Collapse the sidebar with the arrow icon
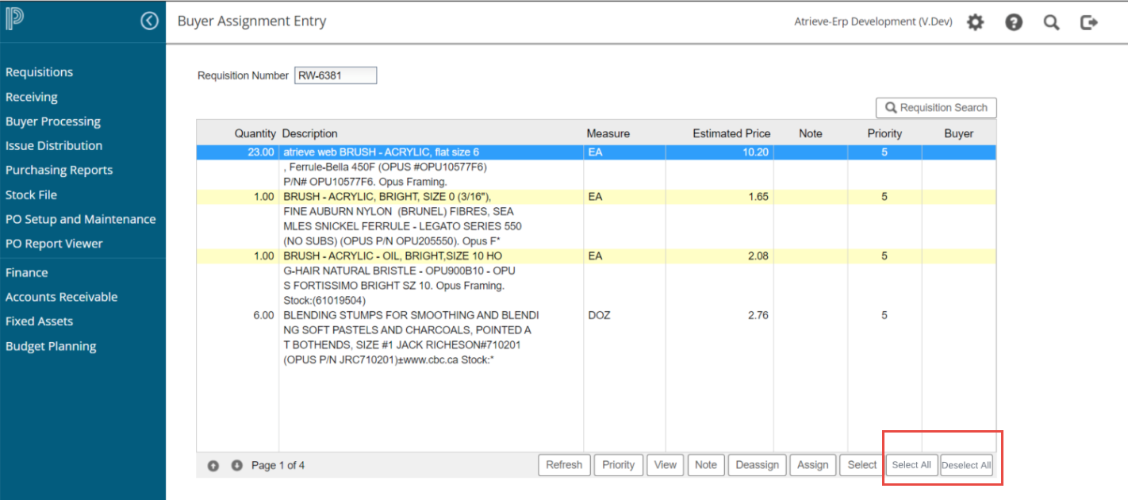Screen dimensions: 1128x500 click(x=149, y=21)
